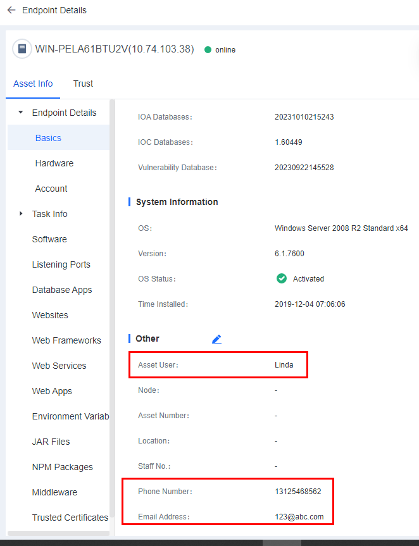Show the Websites list
419x546 pixels.
(x=50, y=315)
